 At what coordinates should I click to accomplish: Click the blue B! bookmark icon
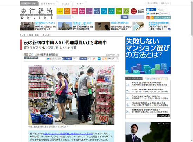pyautogui.click(x=99, y=59)
